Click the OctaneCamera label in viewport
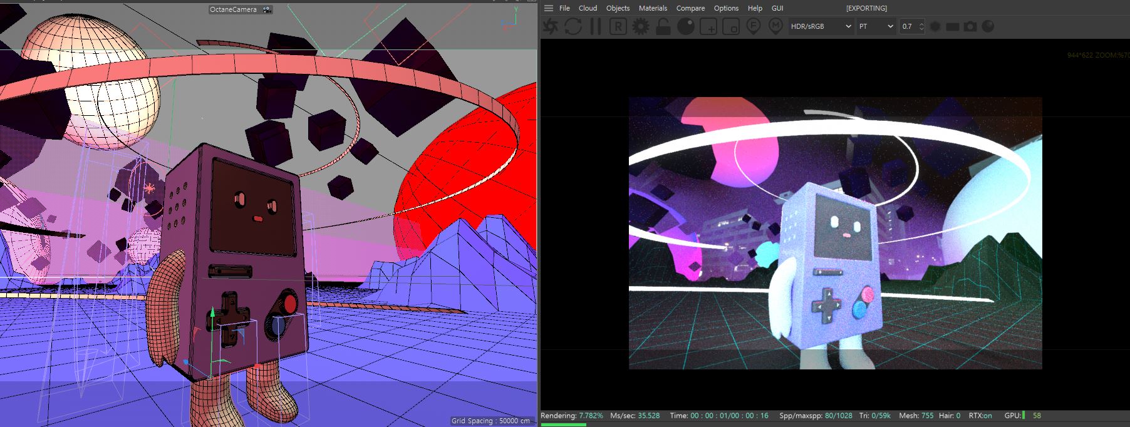1130x427 pixels. (x=233, y=9)
